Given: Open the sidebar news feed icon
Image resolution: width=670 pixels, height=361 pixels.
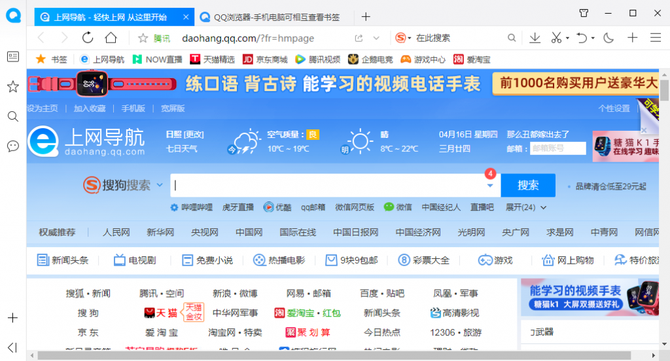Looking at the screenshot, I should (x=12, y=57).
